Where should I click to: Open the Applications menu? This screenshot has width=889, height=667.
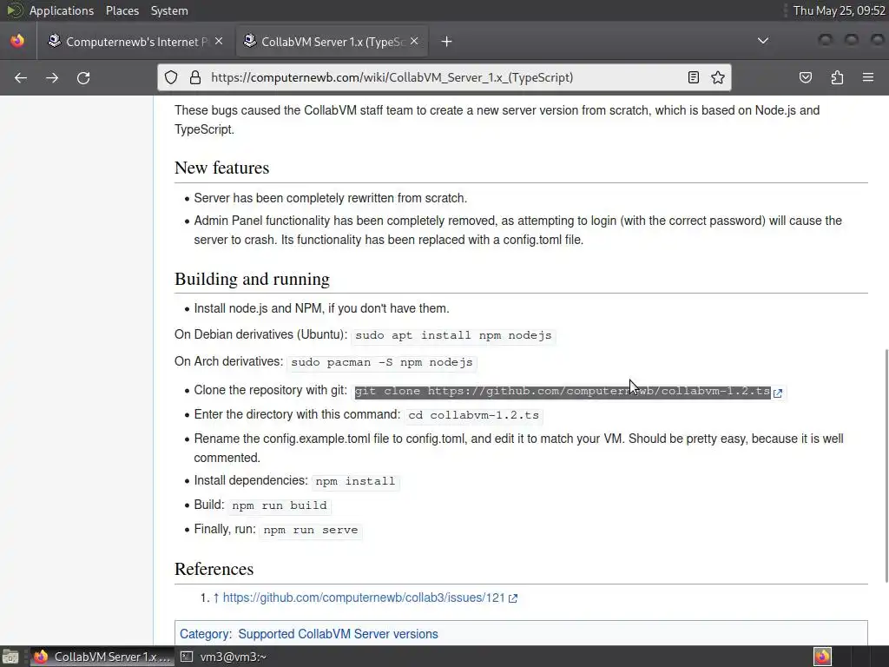[x=62, y=10]
